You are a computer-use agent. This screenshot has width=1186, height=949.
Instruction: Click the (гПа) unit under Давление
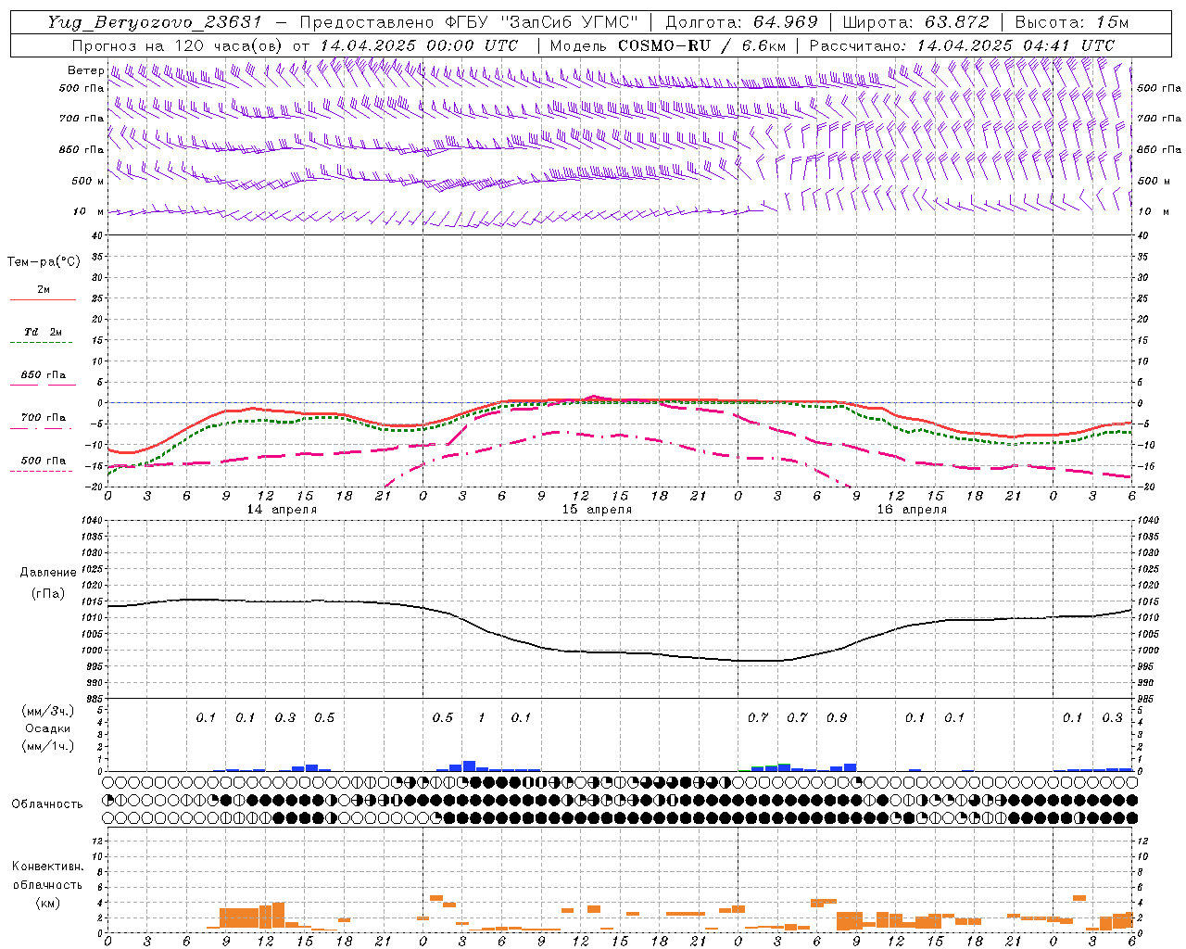pos(48,594)
